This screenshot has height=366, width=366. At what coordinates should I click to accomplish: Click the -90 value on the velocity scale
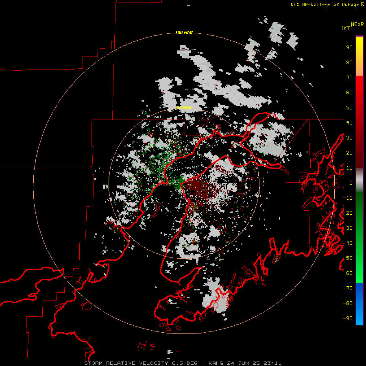[348, 318]
